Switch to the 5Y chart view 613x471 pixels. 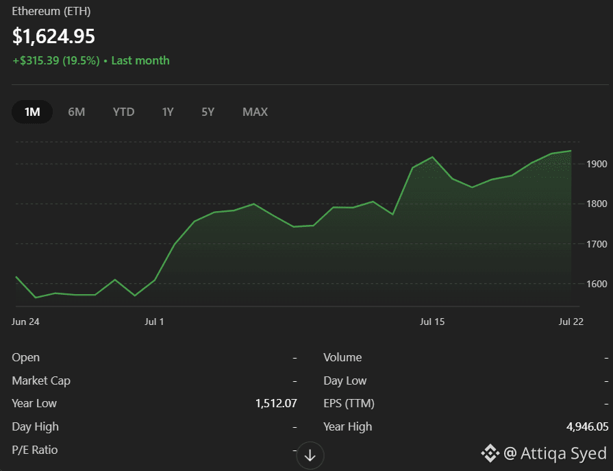pyautogui.click(x=208, y=112)
